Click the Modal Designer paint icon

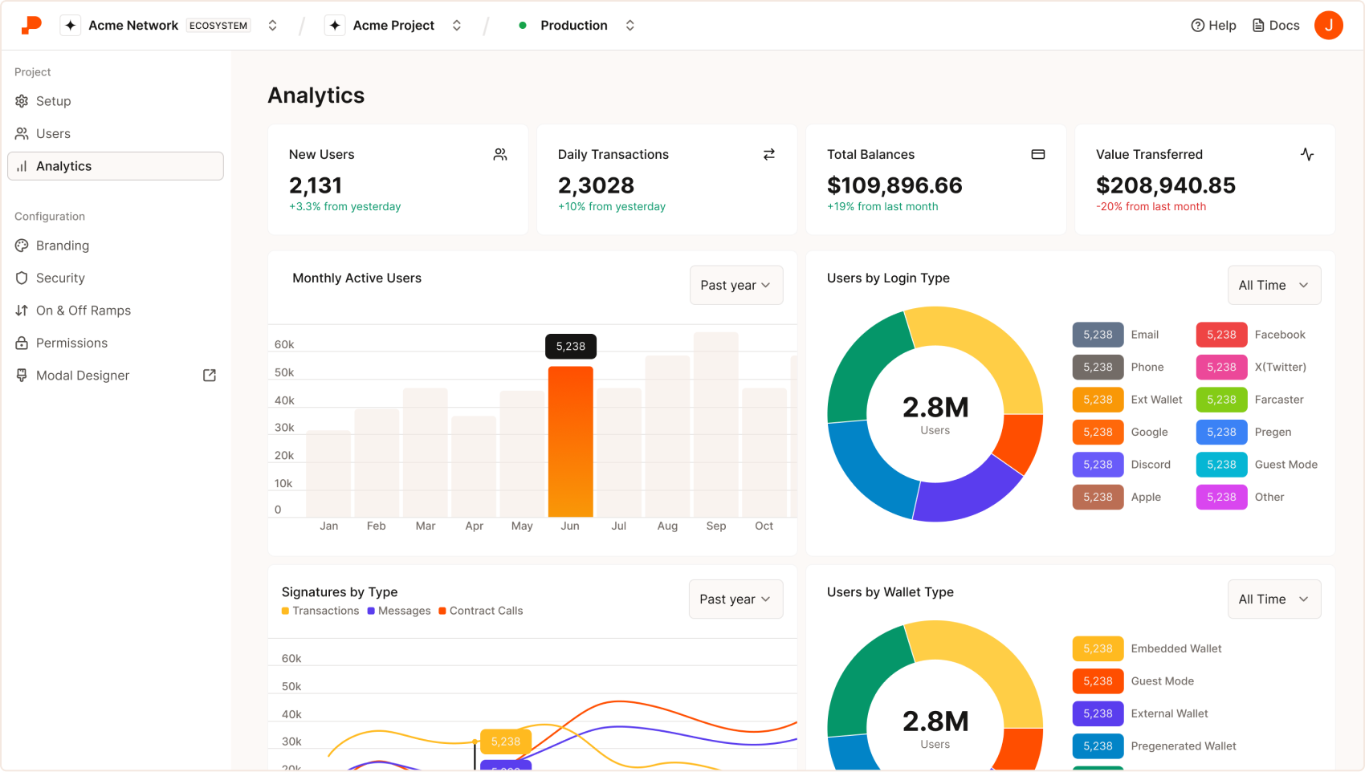[22, 375]
